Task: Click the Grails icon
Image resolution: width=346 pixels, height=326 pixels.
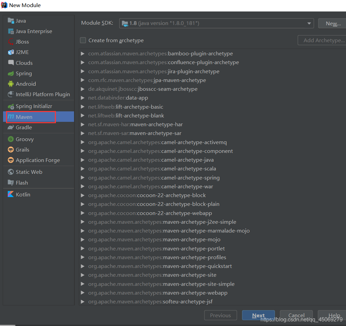Action: pyautogui.click(x=11, y=150)
